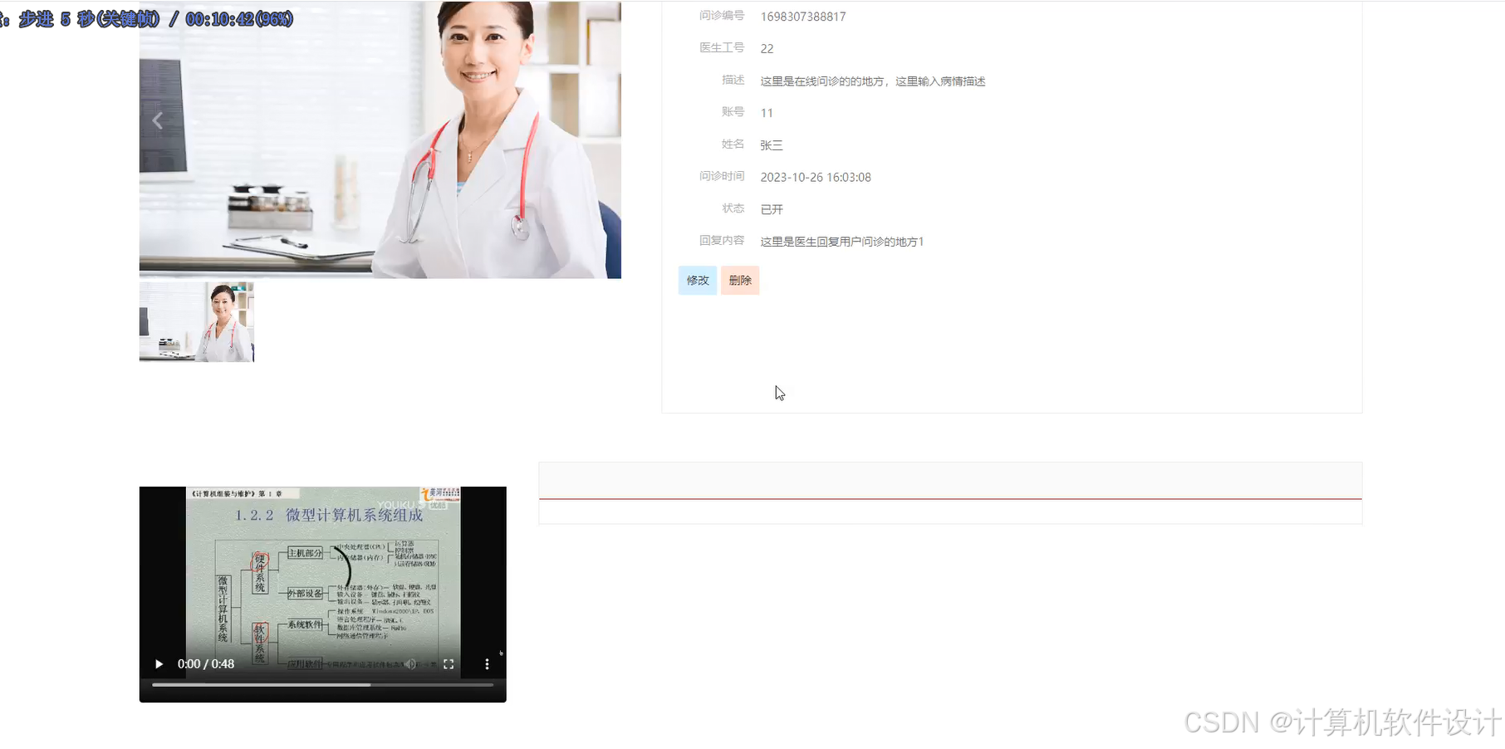The height and width of the screenshot is (749, 1505).
Task: Select the doctor thumbnail below the carousel
Action: coord(197,322)
